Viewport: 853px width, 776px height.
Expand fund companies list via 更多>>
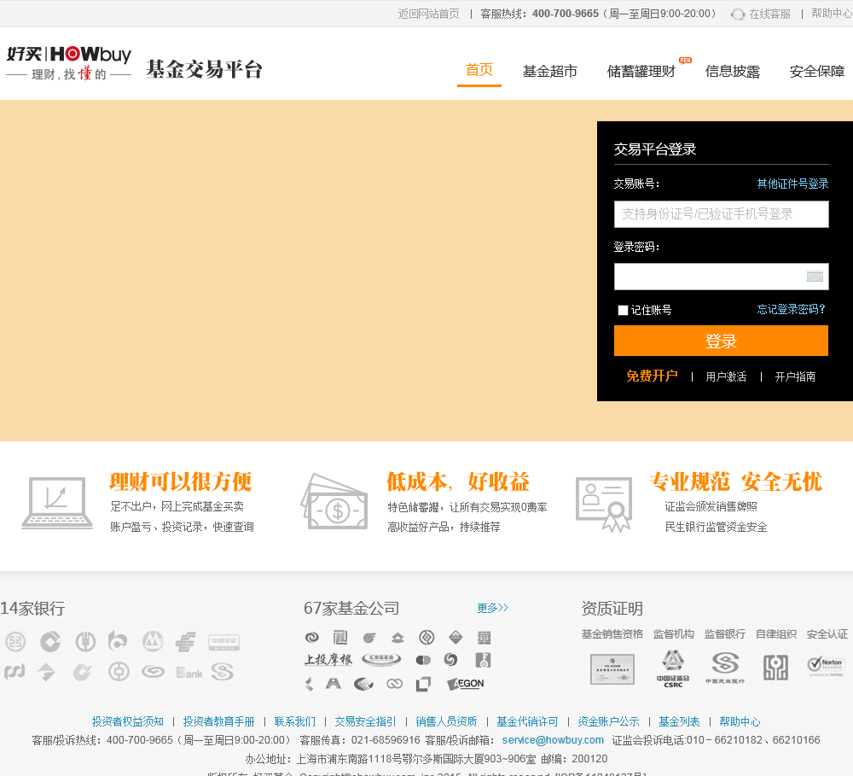click(x=492, y=608)
